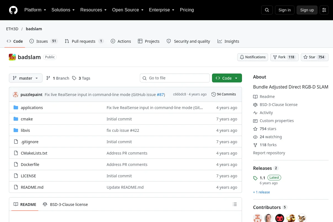This screenshot has height=222, width=333.
Task: Open the master branch selector dropdown
Action: pos(26,78)
